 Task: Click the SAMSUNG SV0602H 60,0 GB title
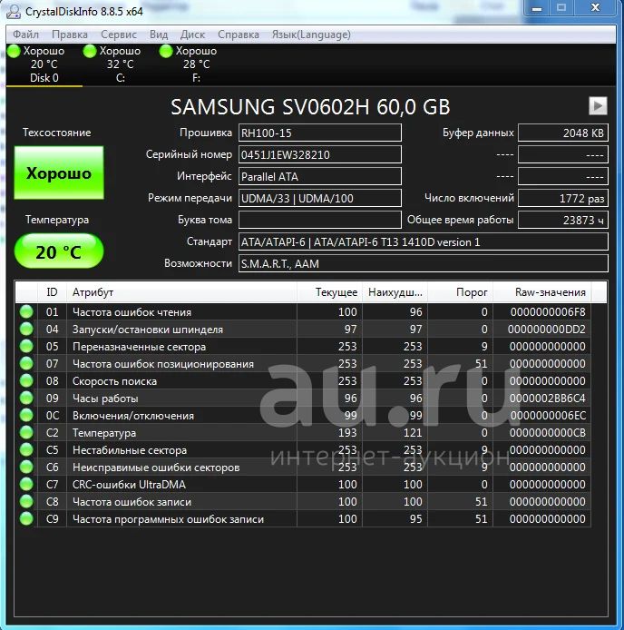tap(310, 107)
